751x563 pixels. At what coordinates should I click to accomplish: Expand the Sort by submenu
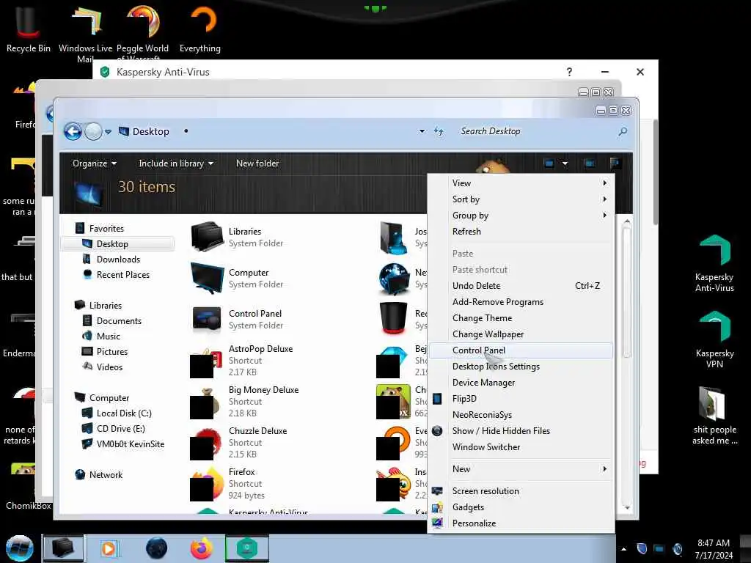[x=521, y=199]
